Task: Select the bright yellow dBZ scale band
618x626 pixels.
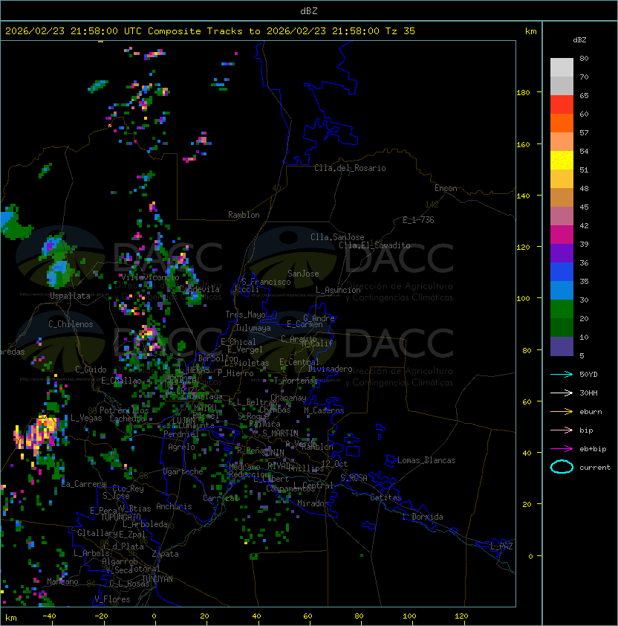Action: point(562,160)
